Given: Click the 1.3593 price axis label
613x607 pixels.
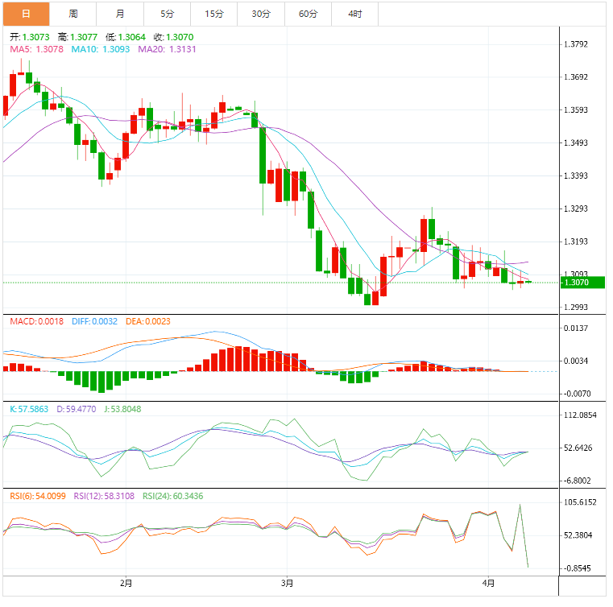Looking at the screenshot, I should click(575, 109).
